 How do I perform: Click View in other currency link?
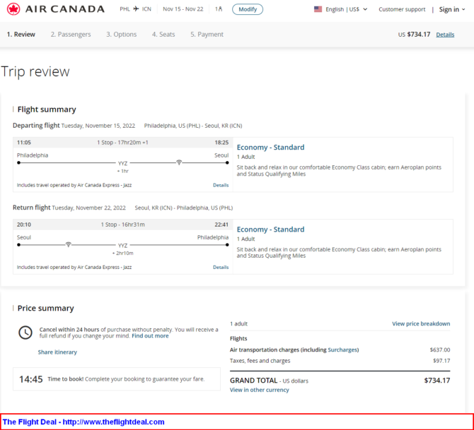click(260, 390)
